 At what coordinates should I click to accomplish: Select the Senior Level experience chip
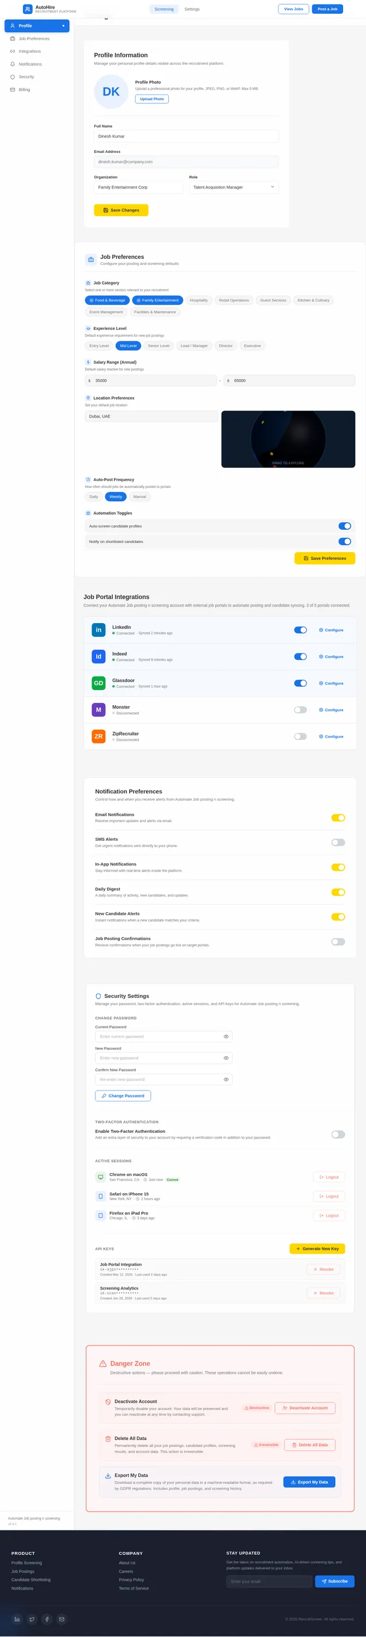click(158, 346)
